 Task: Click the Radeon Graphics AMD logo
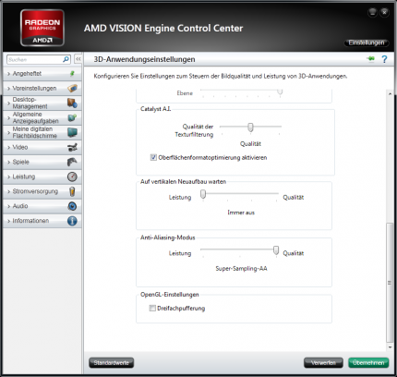(x=42, y=28)
